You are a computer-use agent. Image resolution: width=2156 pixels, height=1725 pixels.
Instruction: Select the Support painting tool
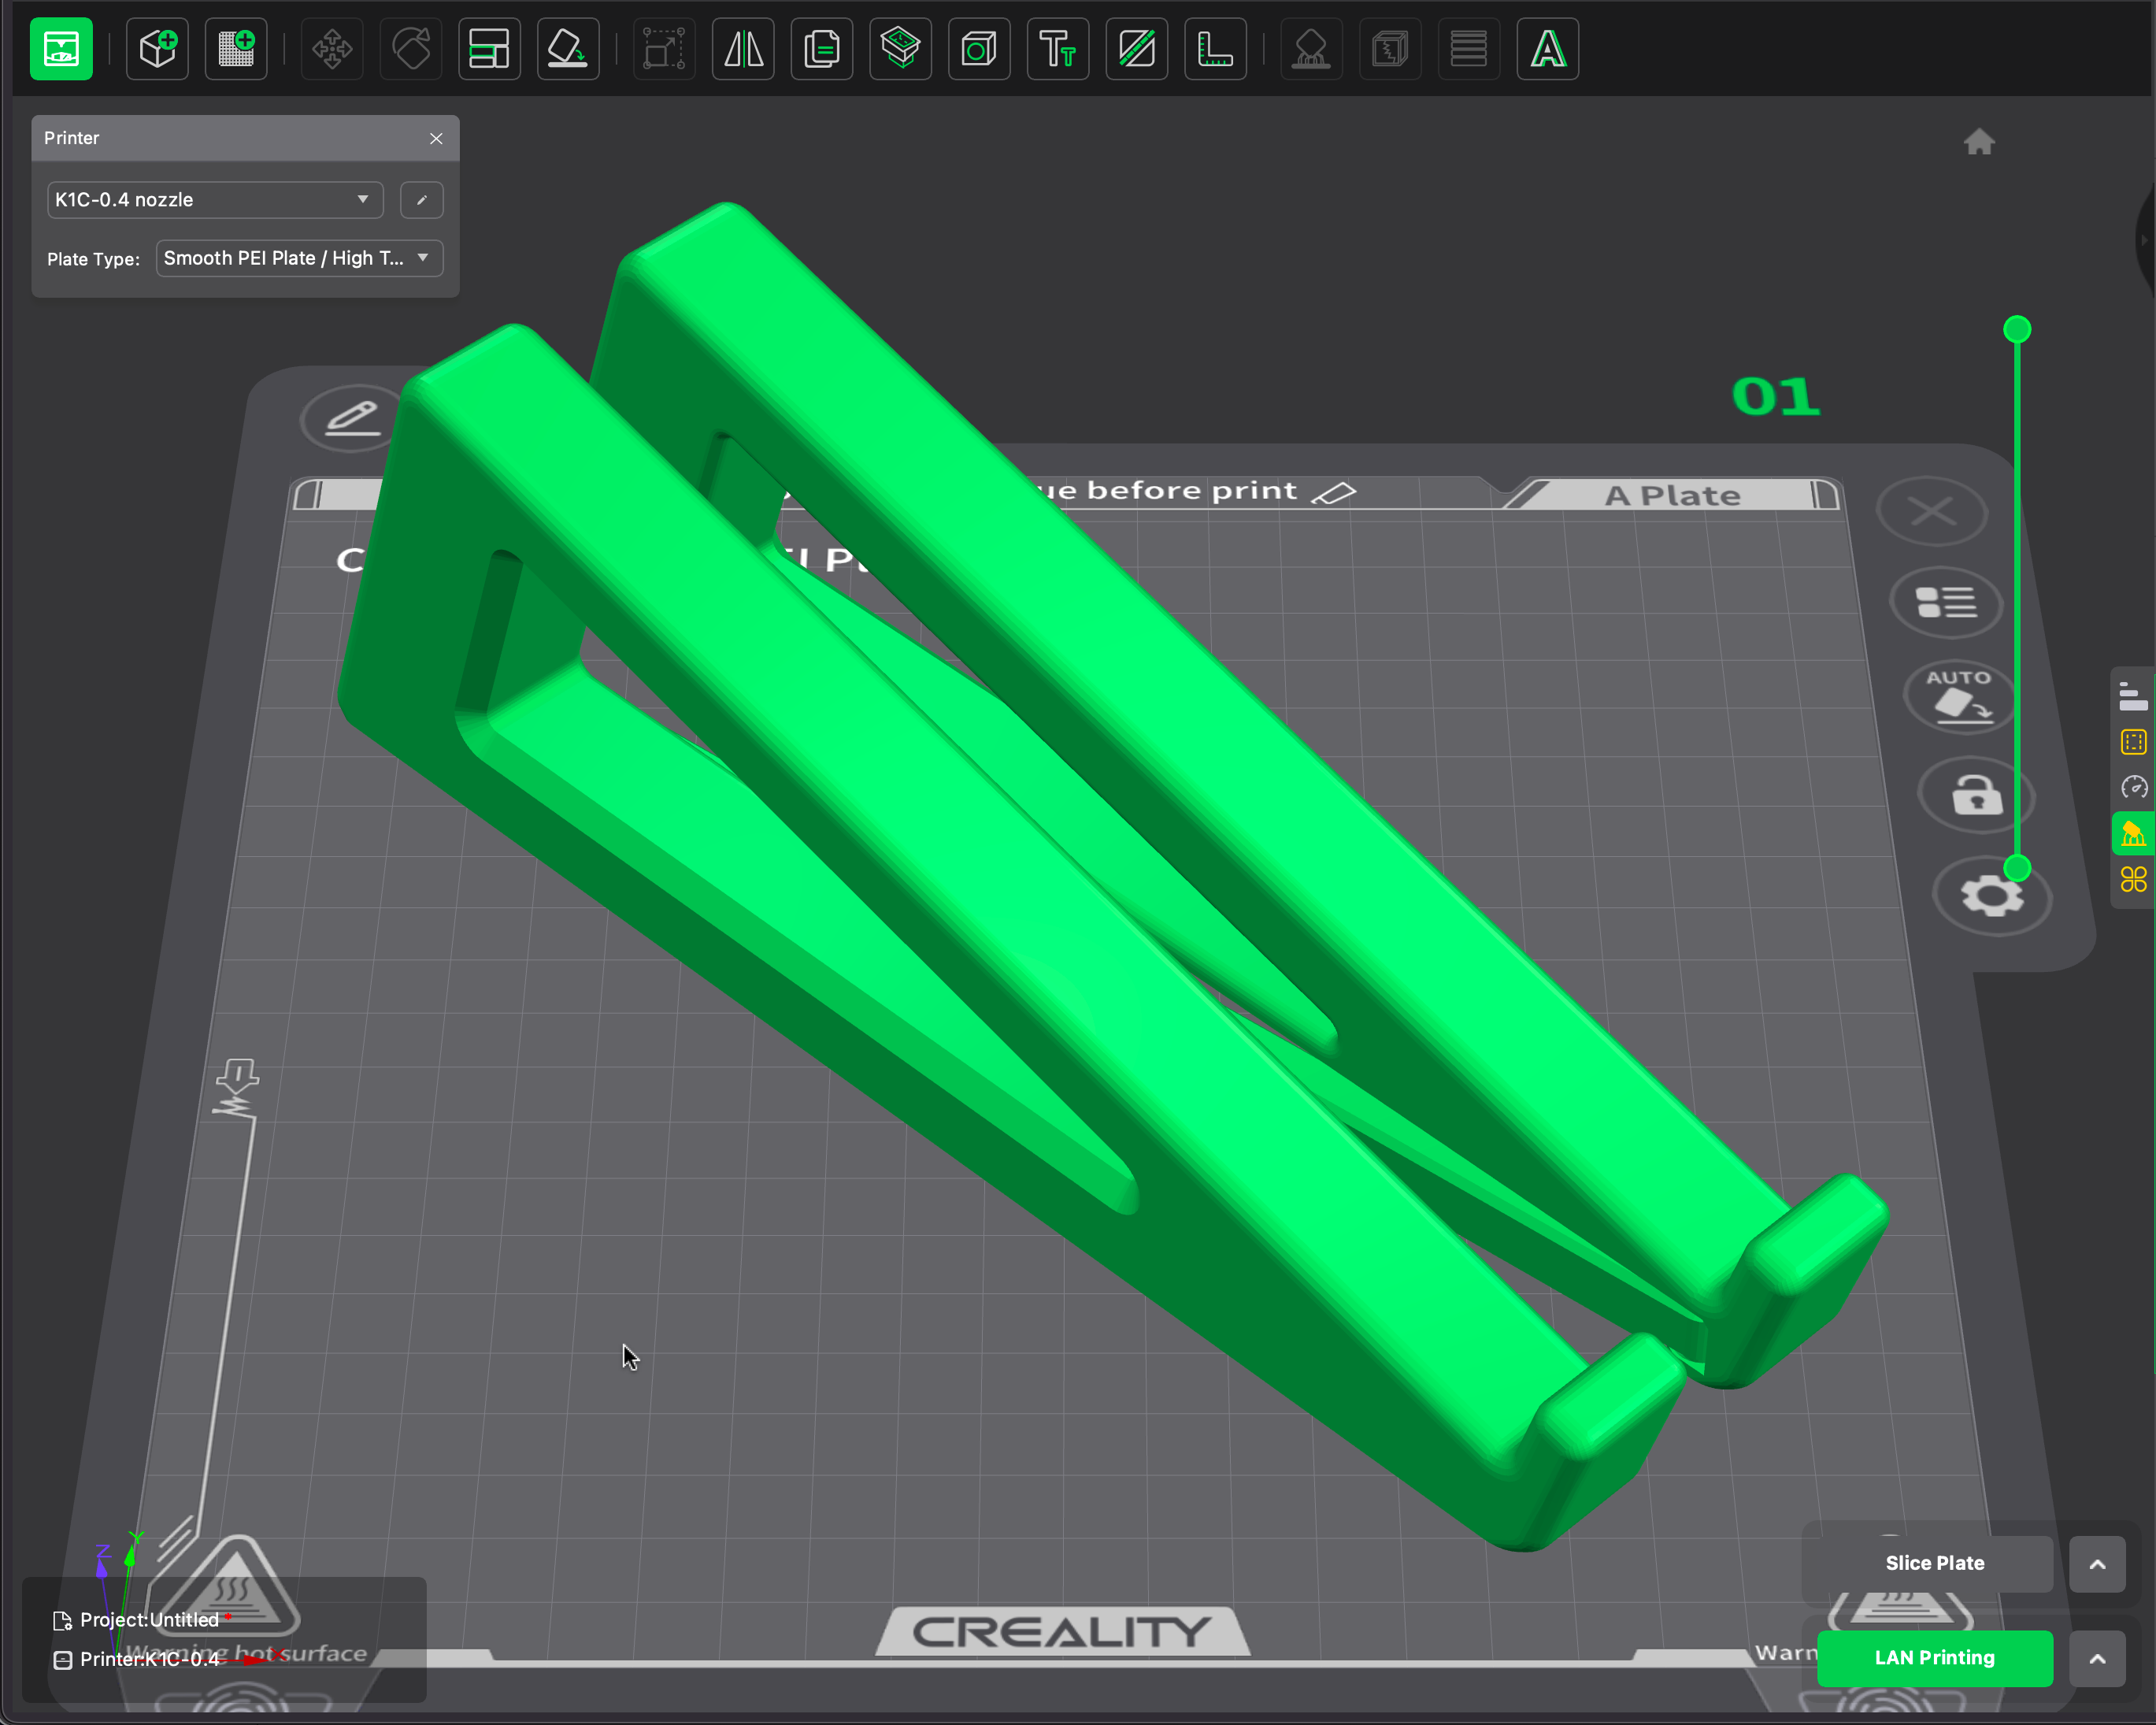pos(1311,48)
